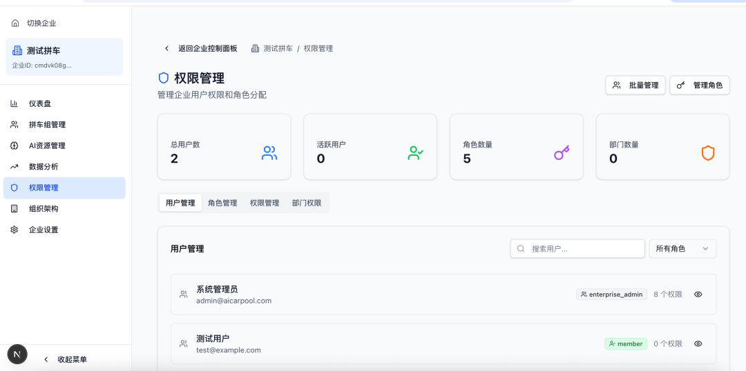Click the blue users icon in 总用户数 card

coord(269,153)
